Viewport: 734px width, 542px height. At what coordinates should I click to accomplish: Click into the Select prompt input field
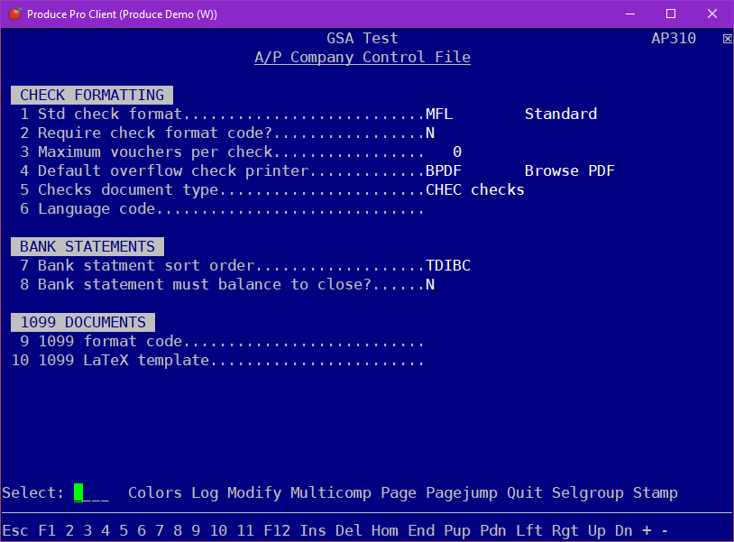pos(91,493)
